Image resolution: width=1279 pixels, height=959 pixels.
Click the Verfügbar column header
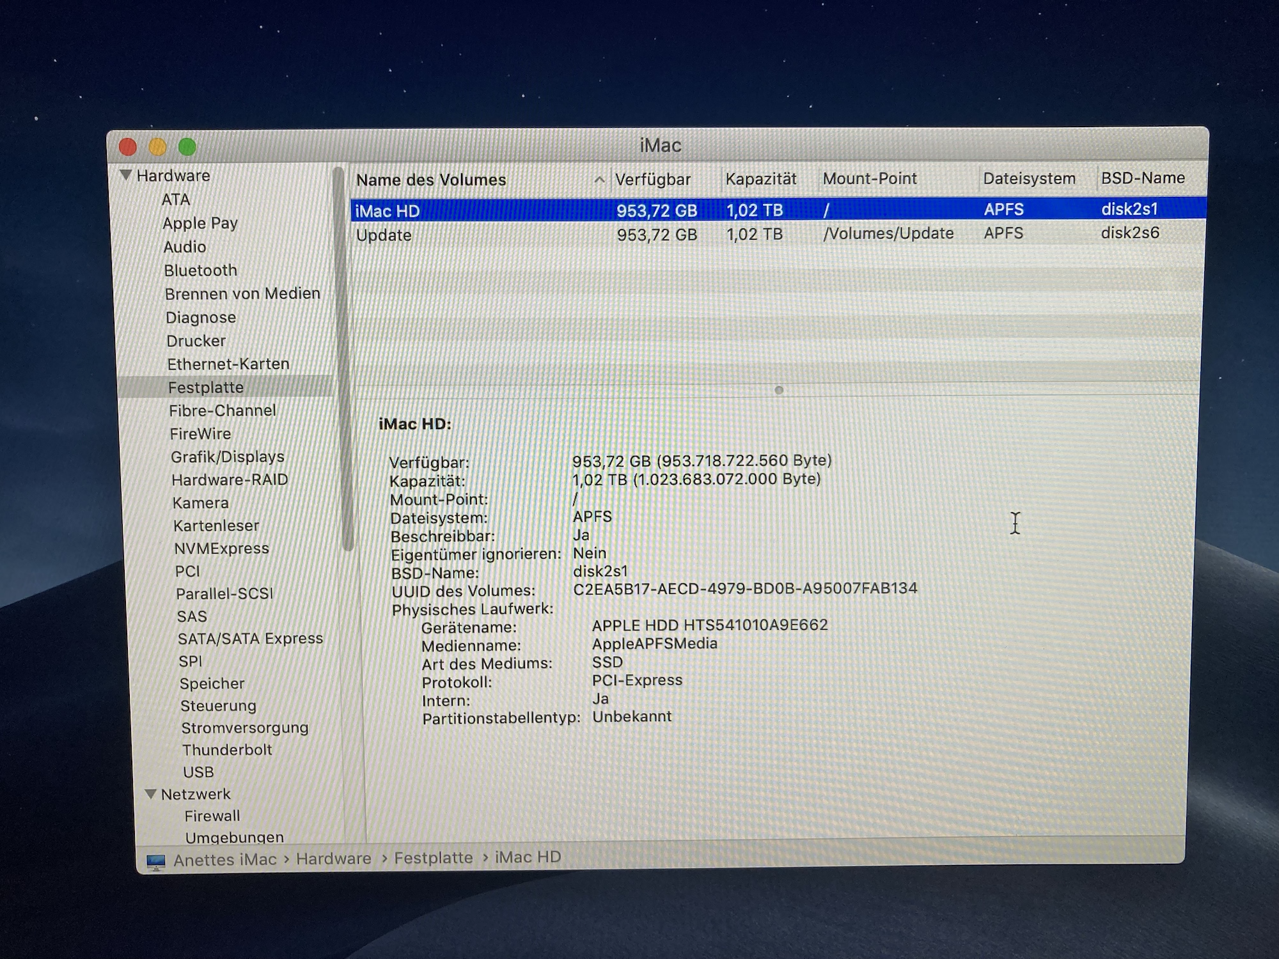pos(652,180)
